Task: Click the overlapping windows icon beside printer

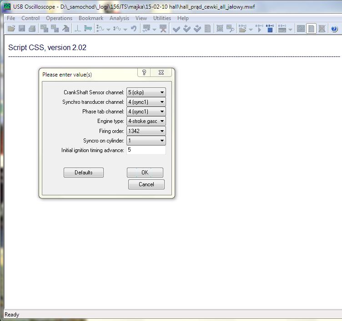Action: click(44, 29)
